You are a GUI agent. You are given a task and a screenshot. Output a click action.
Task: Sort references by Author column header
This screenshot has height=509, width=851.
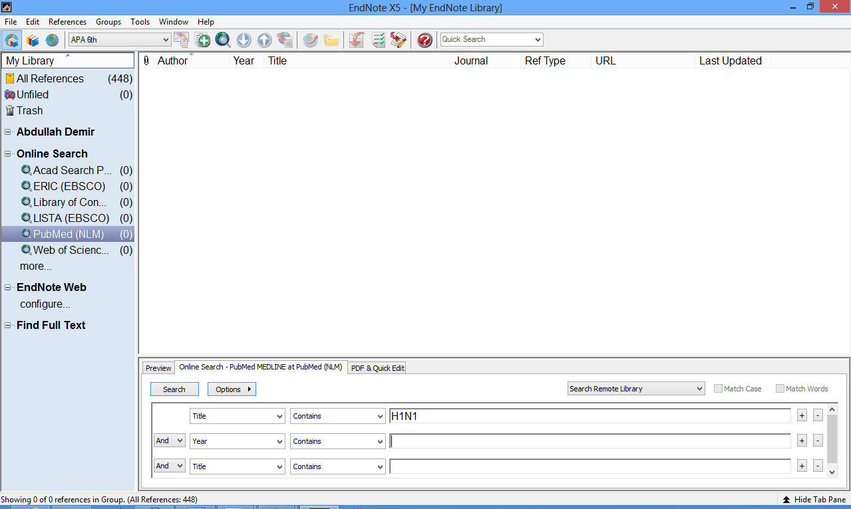[192, 60]
